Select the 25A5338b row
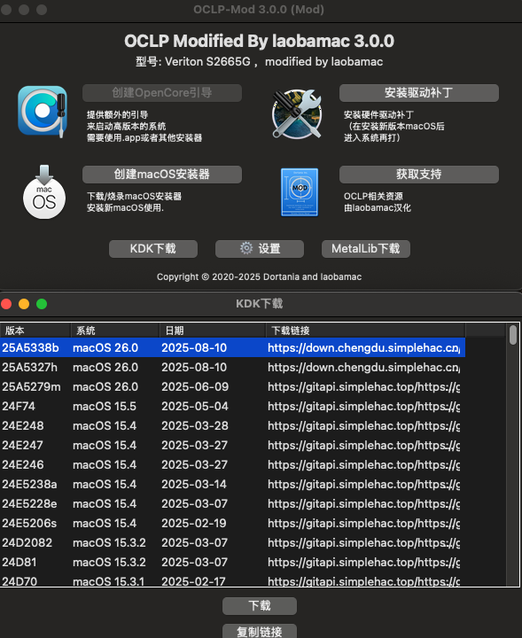Image resolution: width=522 pixels, height=638 pixels. point(232,348)
